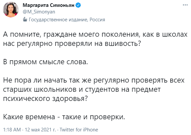Viewport: 191px width, 135px height.
Task: Visit the @M_Simonyan handle
Action: tap(39, 12)
